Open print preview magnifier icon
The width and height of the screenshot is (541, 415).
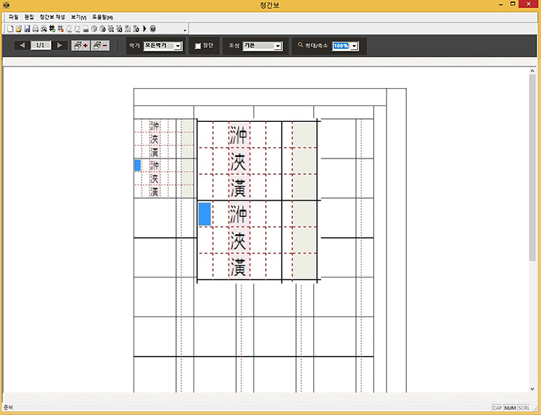point(43,28)
